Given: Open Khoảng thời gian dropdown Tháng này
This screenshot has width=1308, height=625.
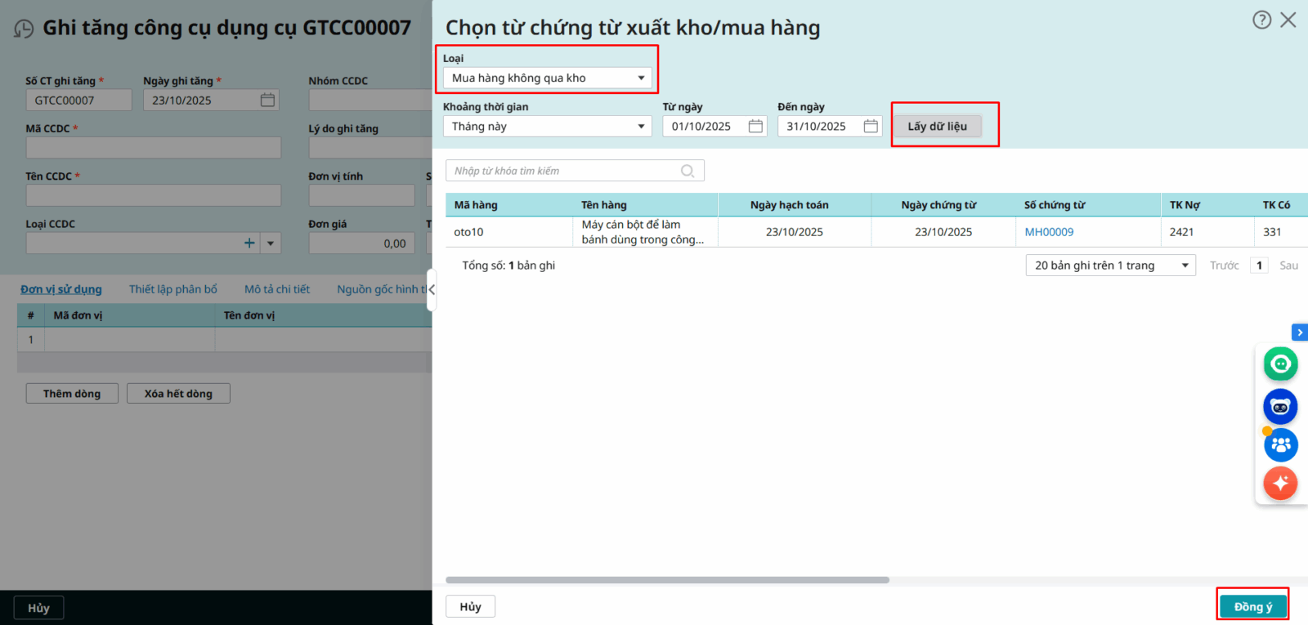Looking at the screenshot, I should [x=547, y=126].
